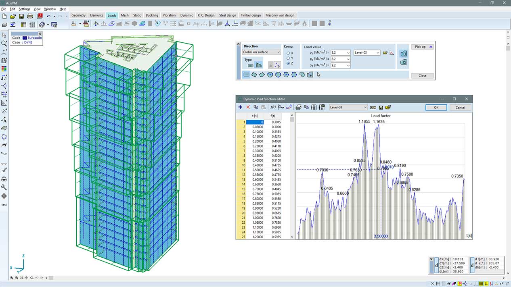511x287 pixels.
Task: Open folder icon next to Level-03 in load panel
Action: point(385,53)
